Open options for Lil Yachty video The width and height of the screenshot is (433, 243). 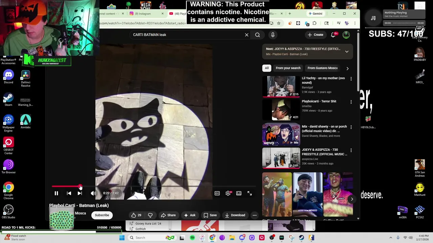(351, 79)
